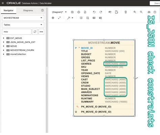Click the magic wand auto layout icon
Image resolution: width=160 pixels, height=135 pixels.
[69, 18]
